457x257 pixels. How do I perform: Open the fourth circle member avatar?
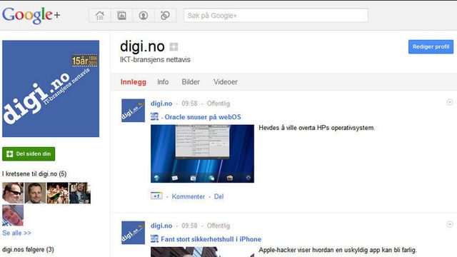tap(80, 193)
